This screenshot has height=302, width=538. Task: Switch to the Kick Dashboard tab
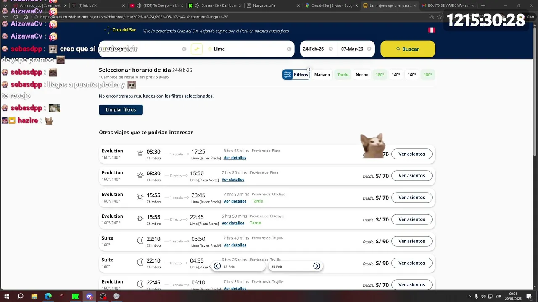coord(215,5)
